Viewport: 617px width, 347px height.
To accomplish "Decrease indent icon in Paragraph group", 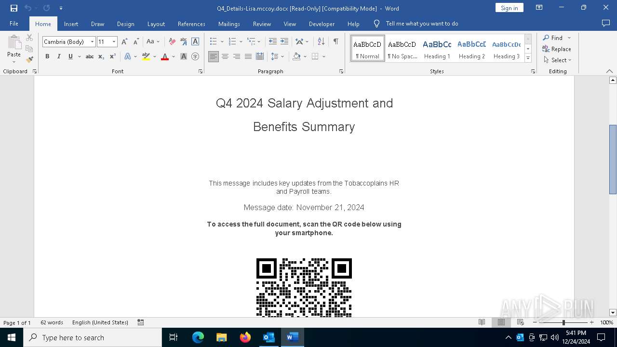I will [x=272, y=42].
